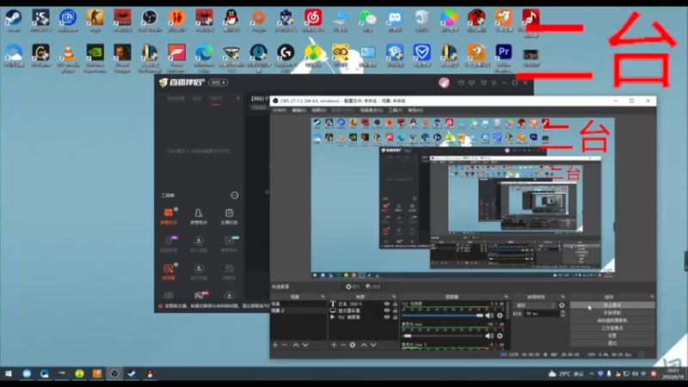Open room manager assistant tool in streaming companion
The image size is (688, 387).
(199, 217)
